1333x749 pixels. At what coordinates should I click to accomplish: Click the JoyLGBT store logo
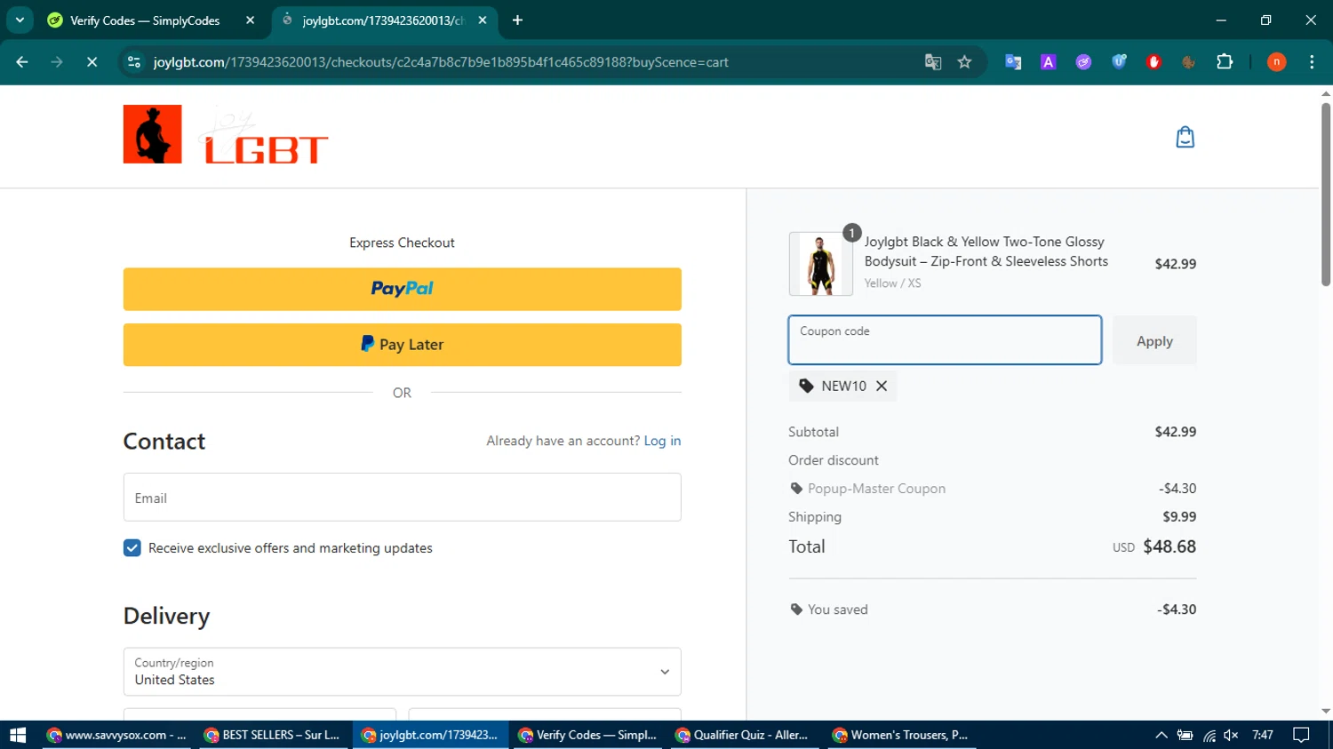tap(226, 134)
